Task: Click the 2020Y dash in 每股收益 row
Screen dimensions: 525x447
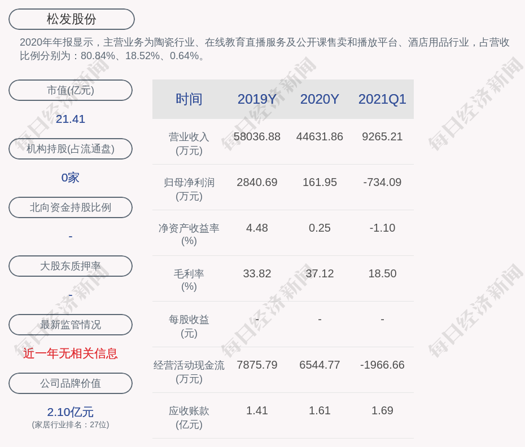Action: (320, 320)
